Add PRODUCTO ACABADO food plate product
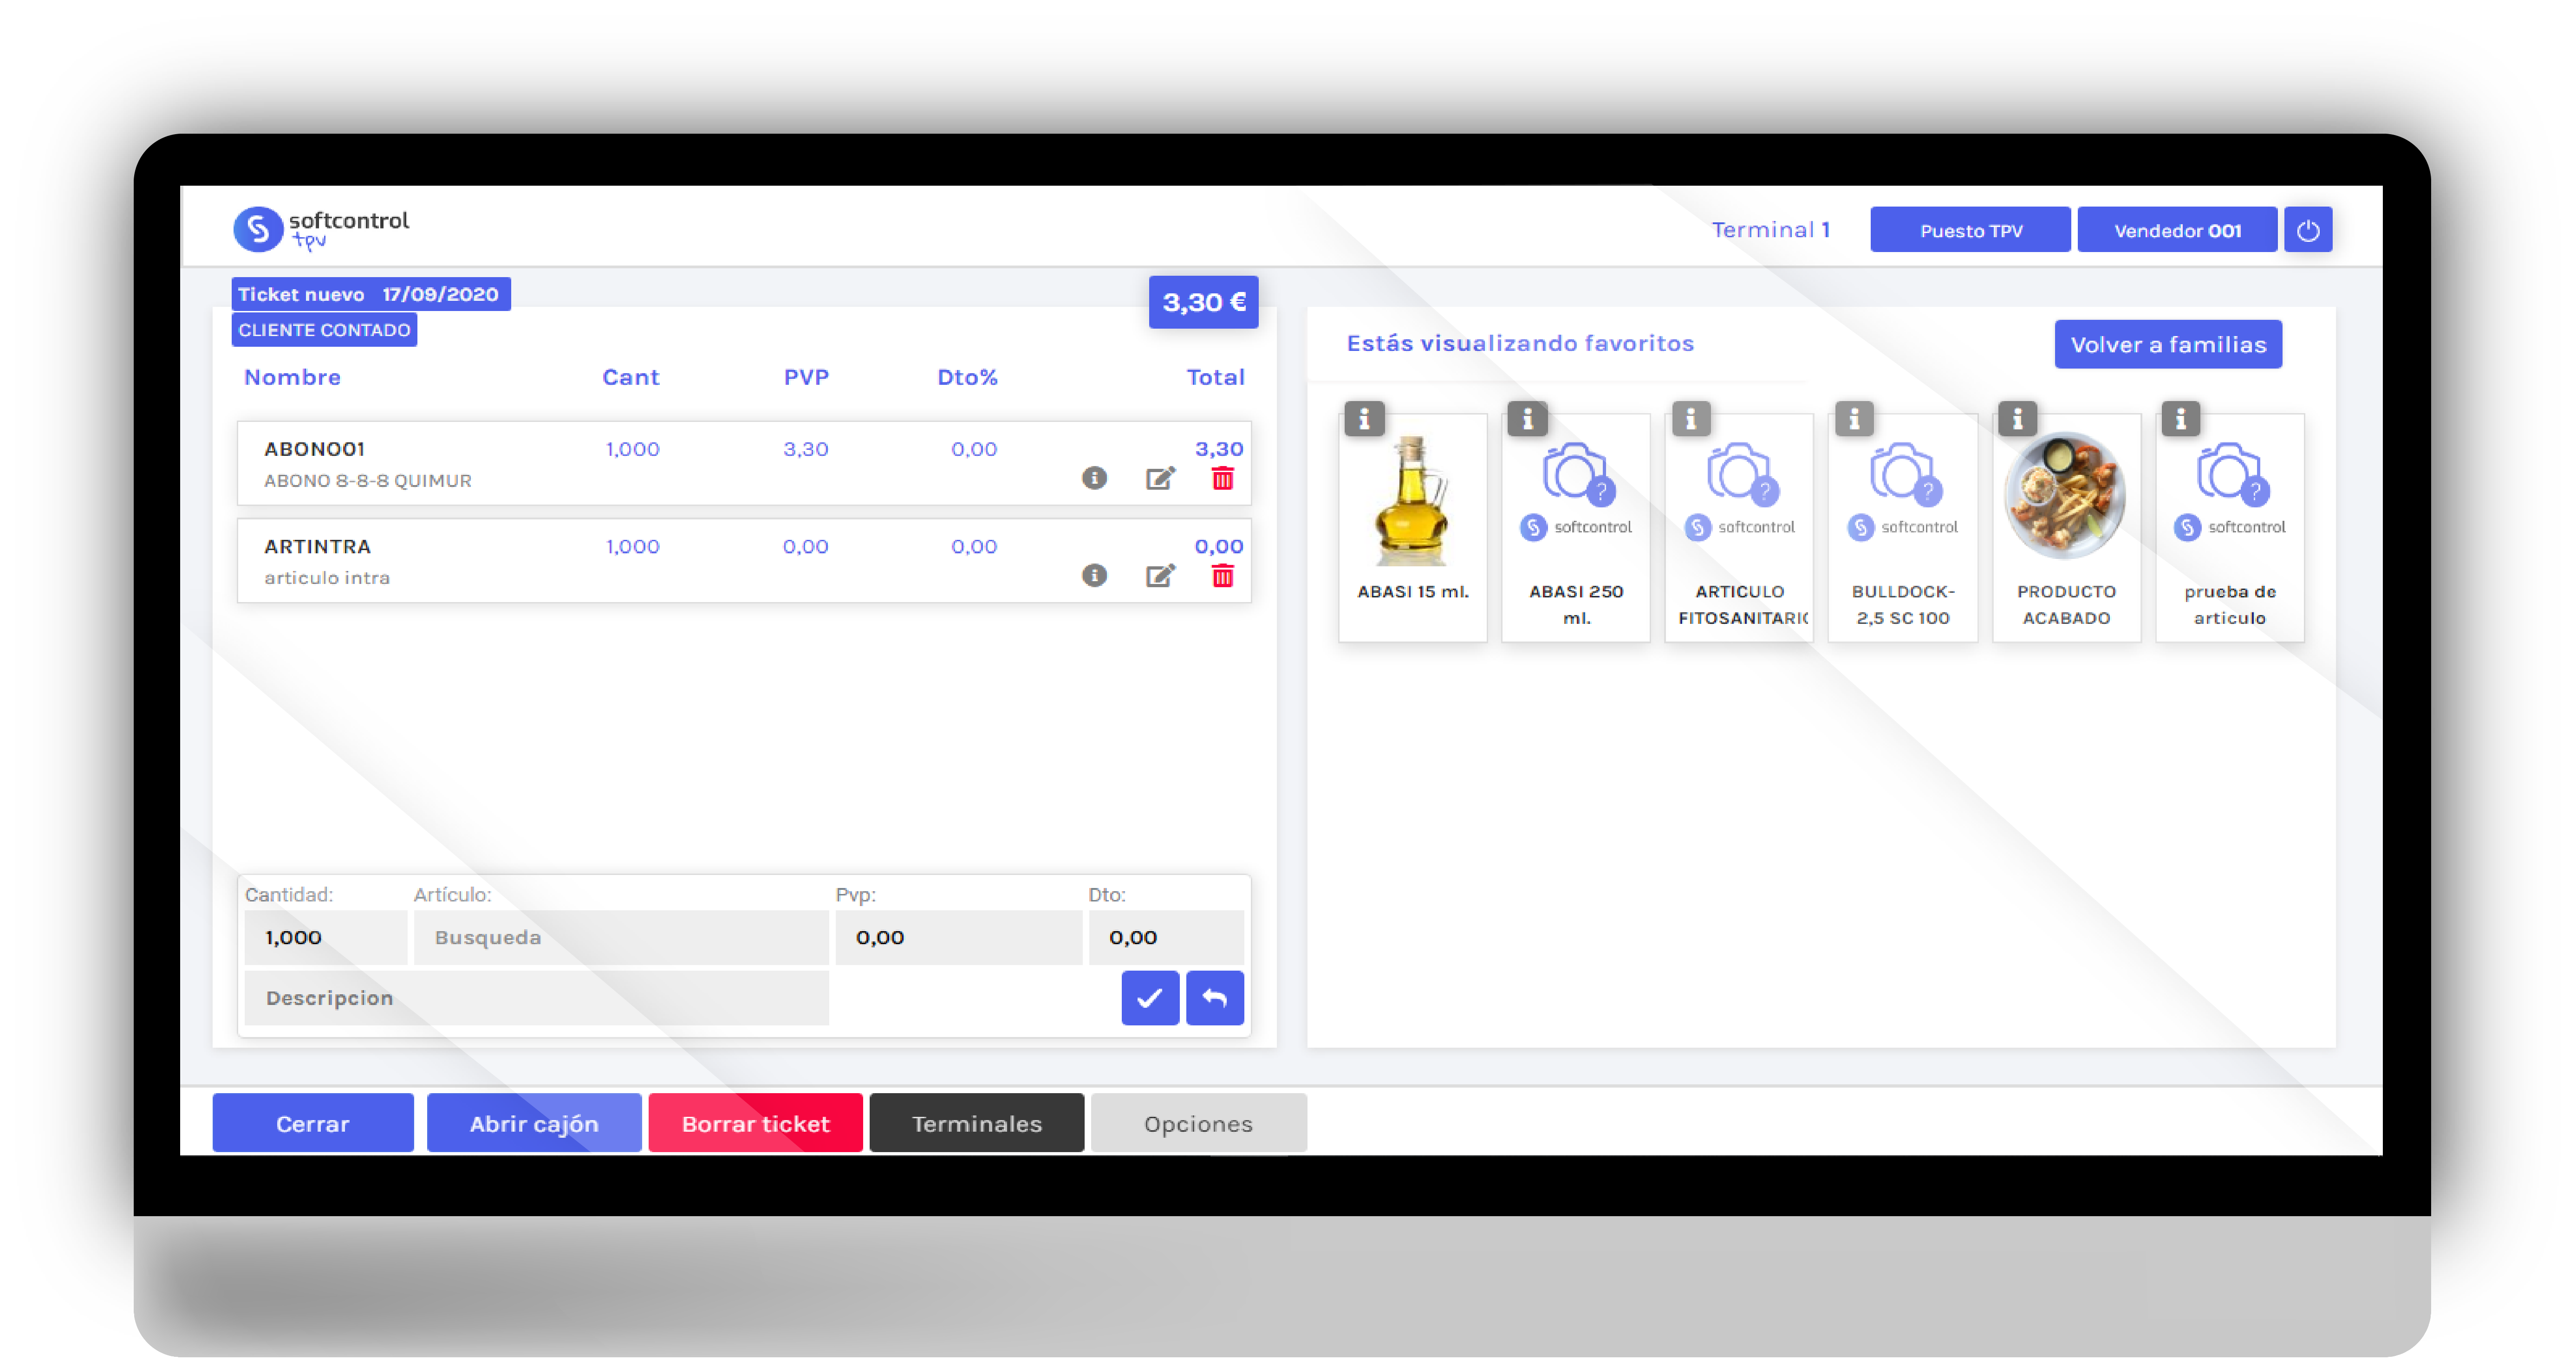Screen dimensions: 2576x1361 click(x=2066, y=527)
